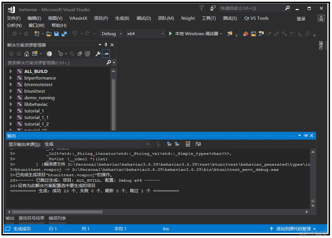Click the Find in Files folder icon
Image resolution: width=332 pixels, height=238 pixels.
tap(230, 34)
